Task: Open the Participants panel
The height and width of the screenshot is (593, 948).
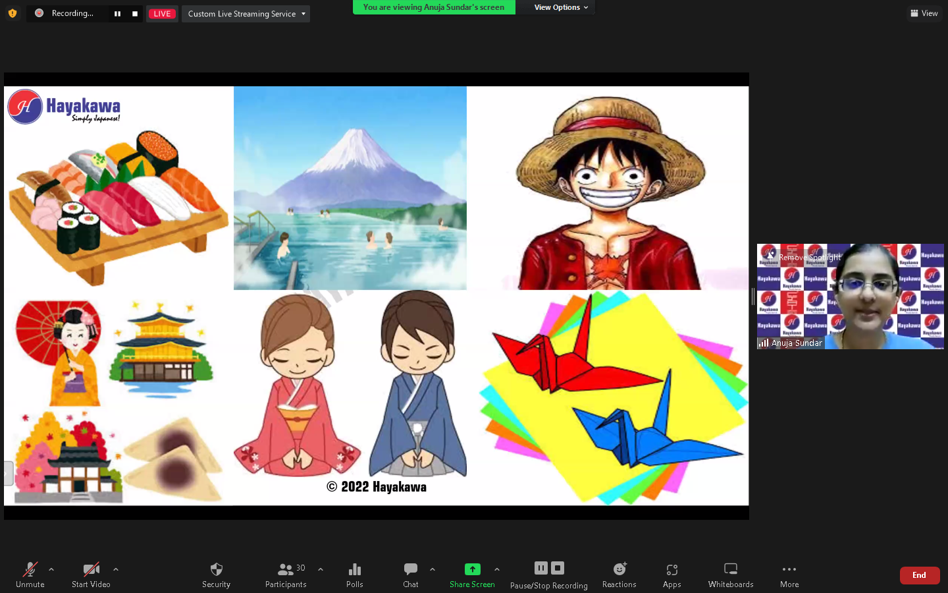Action: tap(286, 575)
